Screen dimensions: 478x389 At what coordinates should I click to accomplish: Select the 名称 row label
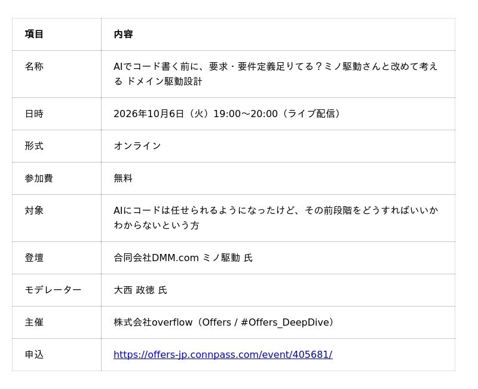click(x=34, y=66)
